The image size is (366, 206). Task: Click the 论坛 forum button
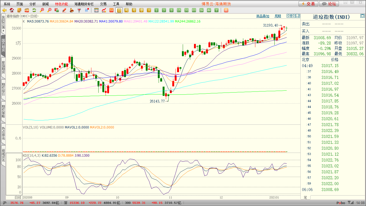(x=329, y=4)
